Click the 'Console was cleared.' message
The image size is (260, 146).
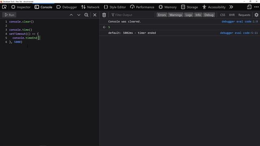[x=124, y=21]
